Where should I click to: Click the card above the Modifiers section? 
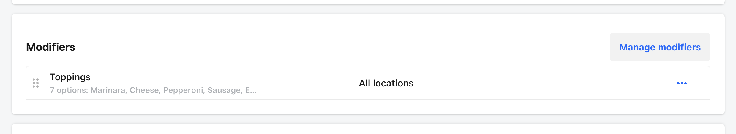click(x=368, y=2)
